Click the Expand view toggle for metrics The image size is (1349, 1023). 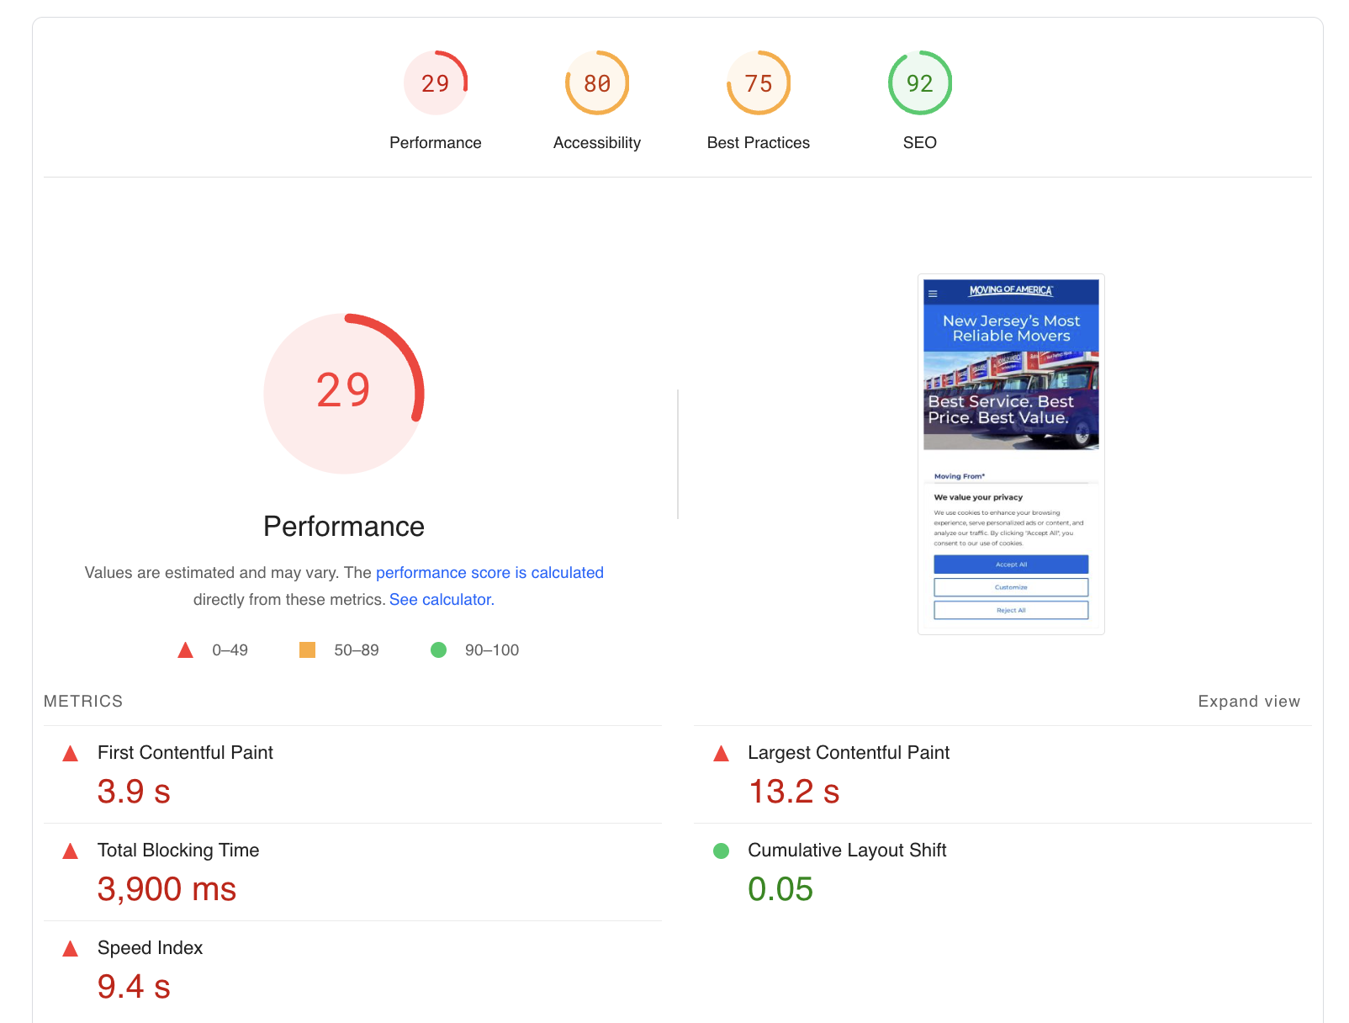[1249, 702]
